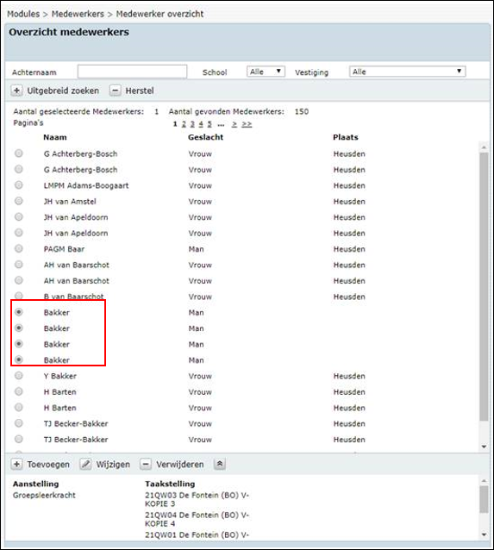
Task: Click Man in the PAGM Baar row
Action: coord(196,249)
